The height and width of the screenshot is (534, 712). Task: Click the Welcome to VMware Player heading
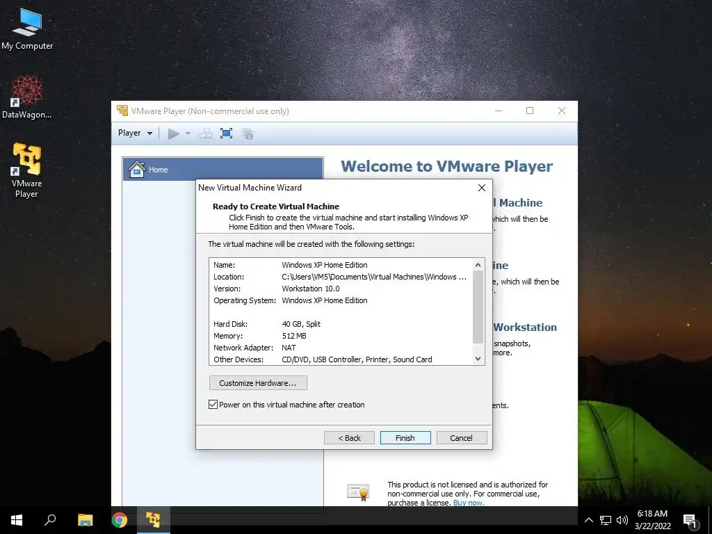pyautogui.click(x=447, y=166)
